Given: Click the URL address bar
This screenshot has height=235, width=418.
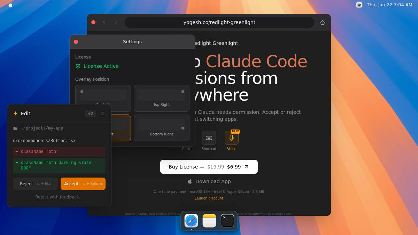Looking at the screenshot, I should [219, 22].
